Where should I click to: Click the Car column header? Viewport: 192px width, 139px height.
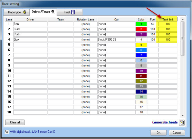(x=116, y=19)
